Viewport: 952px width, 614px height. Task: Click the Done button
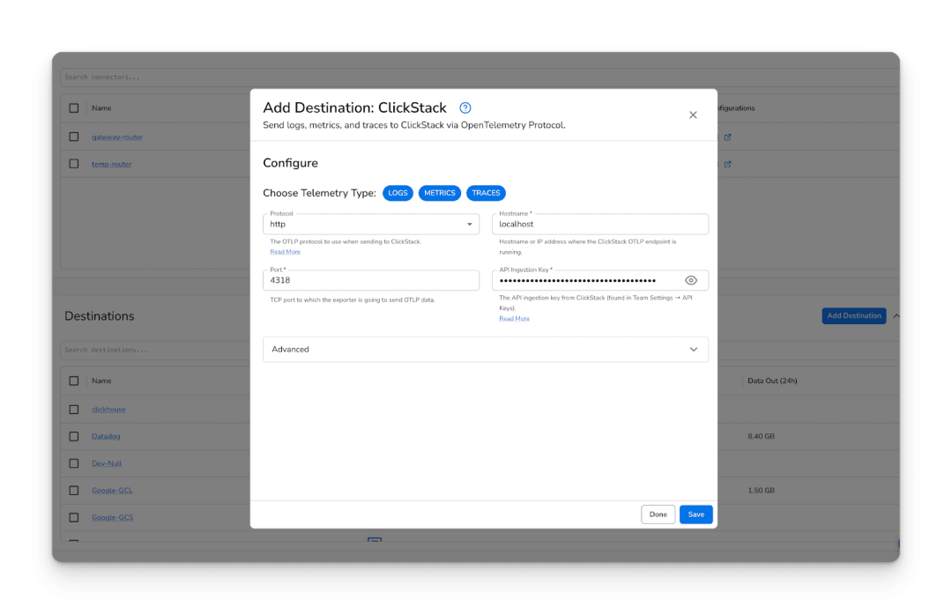point(658,514)
